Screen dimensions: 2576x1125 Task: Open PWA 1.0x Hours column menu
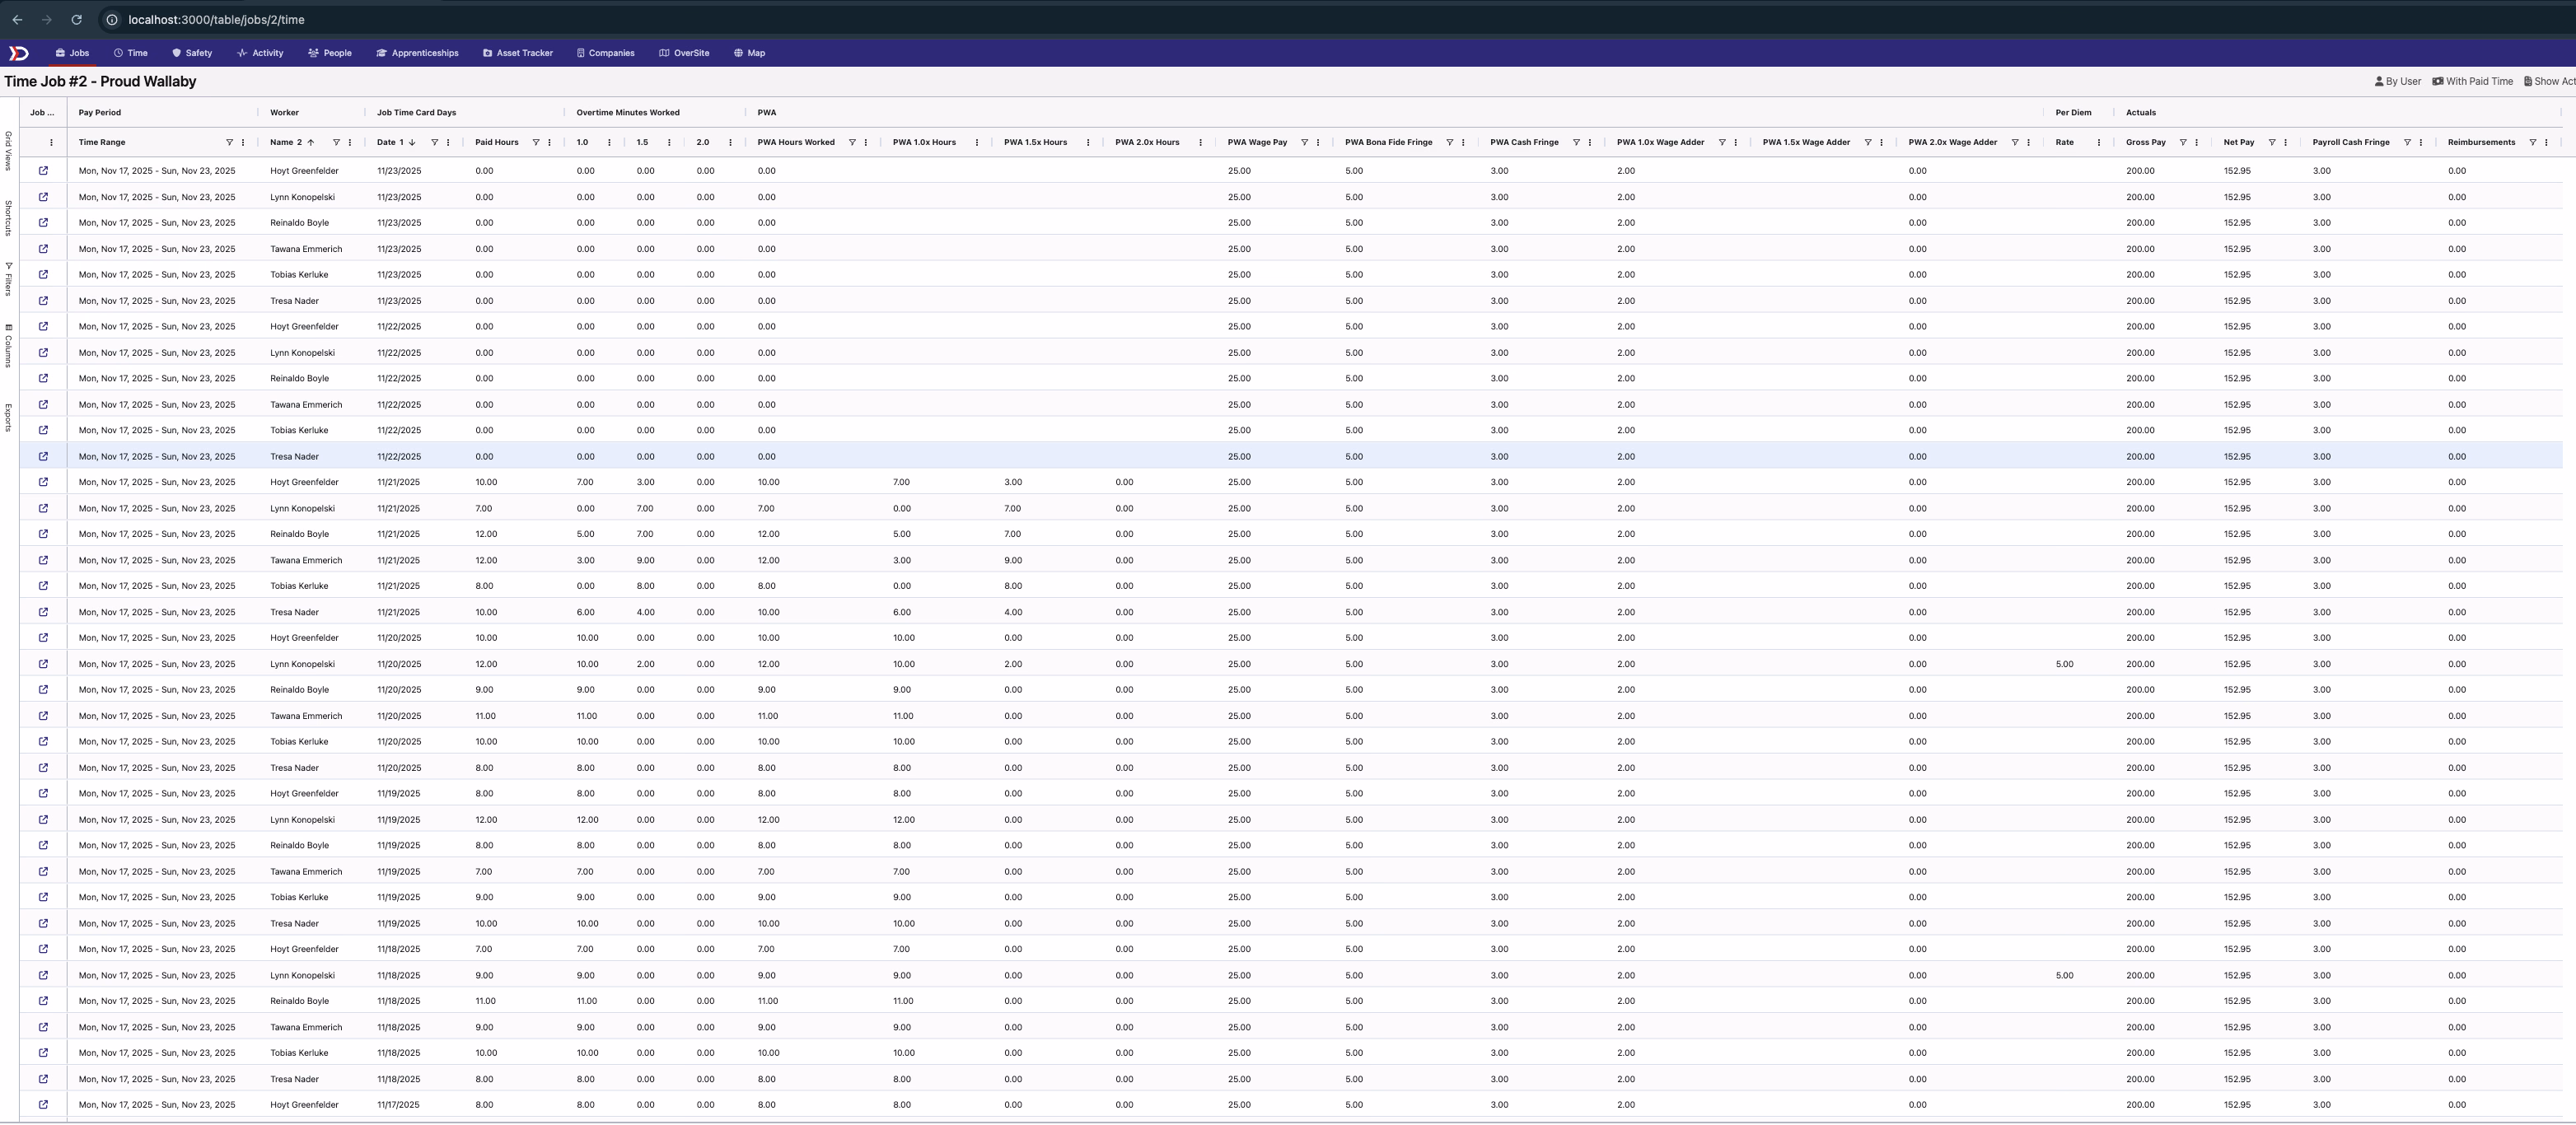pyautogui.click(x=977, y=142)
